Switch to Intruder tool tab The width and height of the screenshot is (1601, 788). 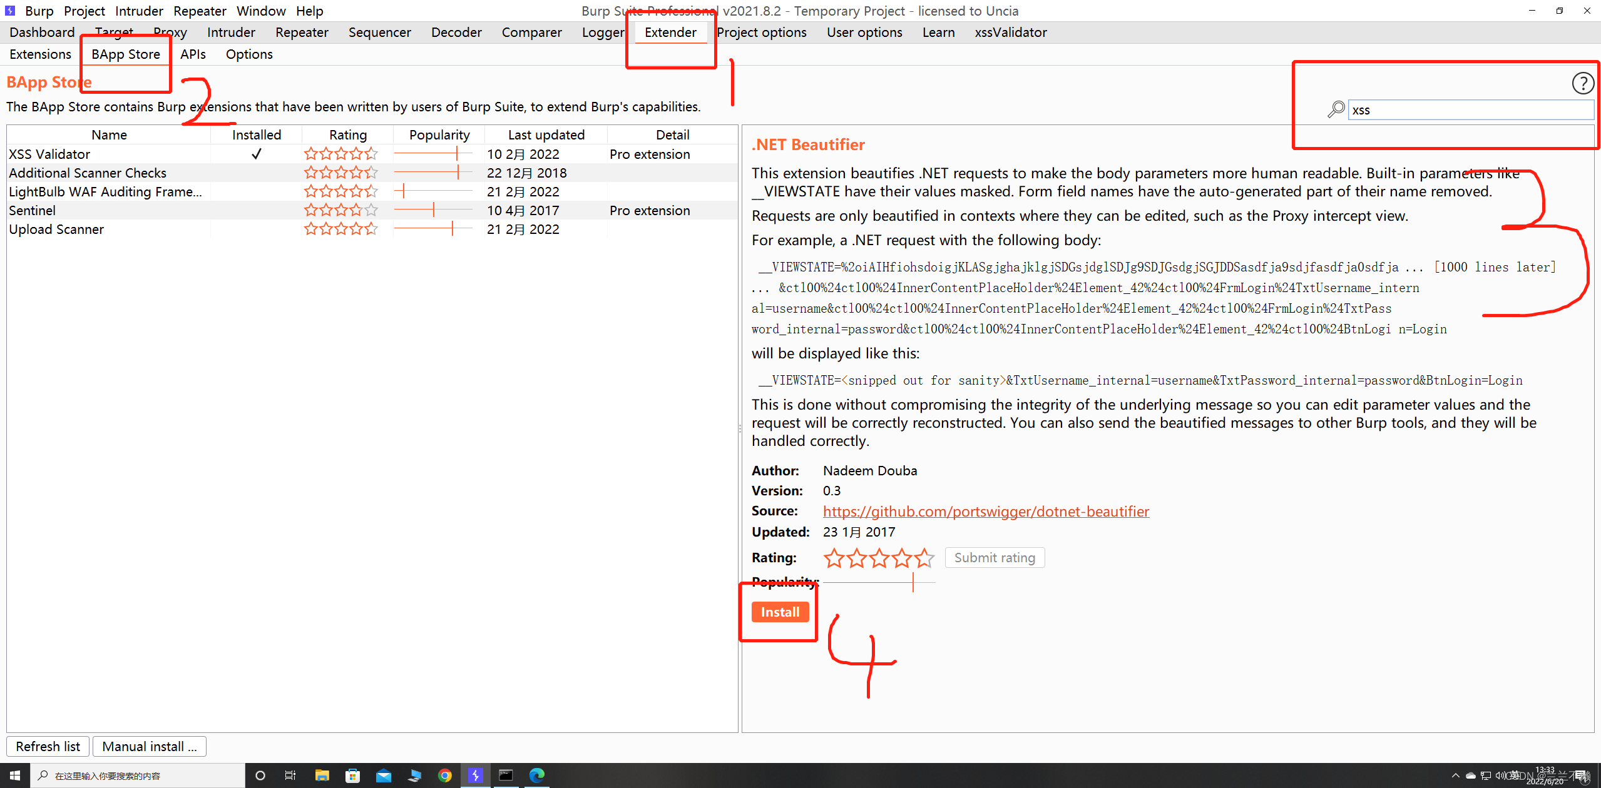(231, 32)
